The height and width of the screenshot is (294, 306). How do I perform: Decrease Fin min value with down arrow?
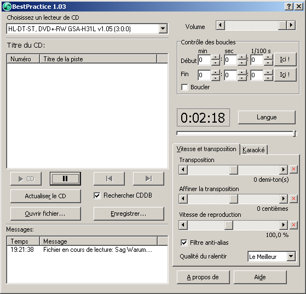click(x=216, y=78)
